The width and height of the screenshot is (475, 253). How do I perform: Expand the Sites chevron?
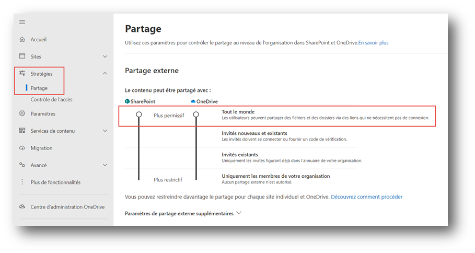[x=105, y=56]
